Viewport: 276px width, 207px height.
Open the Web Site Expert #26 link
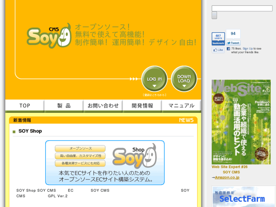pos(230,167)
